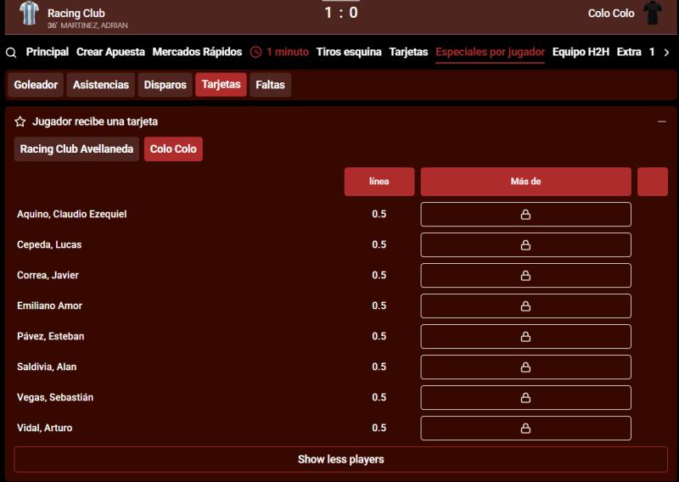Open the Extra tab
Image resolution: width=679 pixels, height=482 pixels.
tap(629, 52)
